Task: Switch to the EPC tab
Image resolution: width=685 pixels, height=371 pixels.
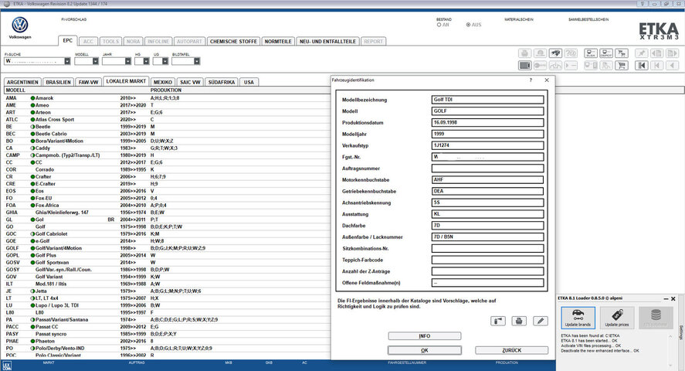Action: point(68,41)
